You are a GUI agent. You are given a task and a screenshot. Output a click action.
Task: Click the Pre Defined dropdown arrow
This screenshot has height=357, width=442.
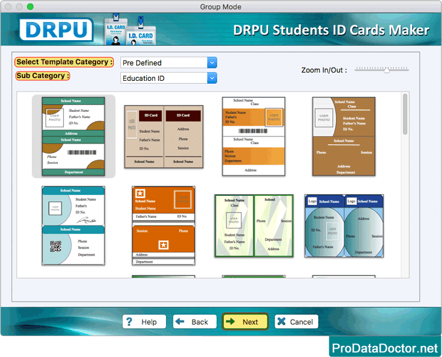212,63
